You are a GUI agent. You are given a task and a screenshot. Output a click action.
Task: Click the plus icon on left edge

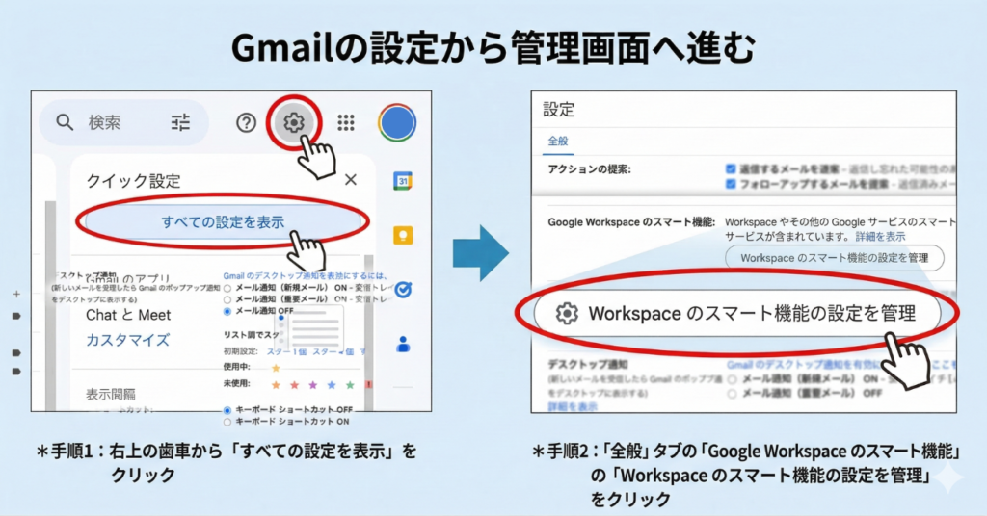[16, 294]
